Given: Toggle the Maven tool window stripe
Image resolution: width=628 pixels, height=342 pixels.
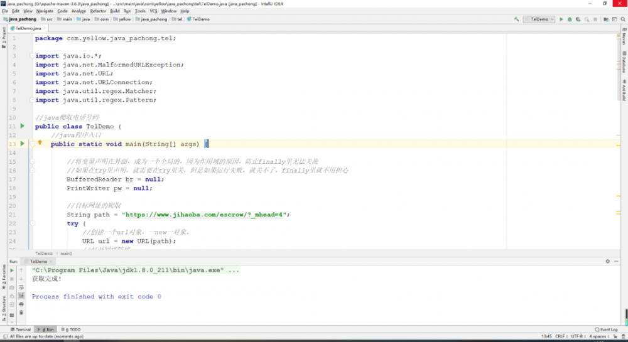Looking at the screenshot, I should pyautogui.click(x=624, y=36).
